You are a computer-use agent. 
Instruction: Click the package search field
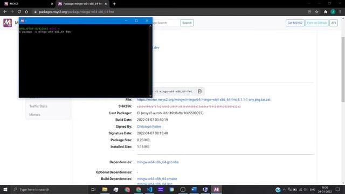(x=166, y=23)
